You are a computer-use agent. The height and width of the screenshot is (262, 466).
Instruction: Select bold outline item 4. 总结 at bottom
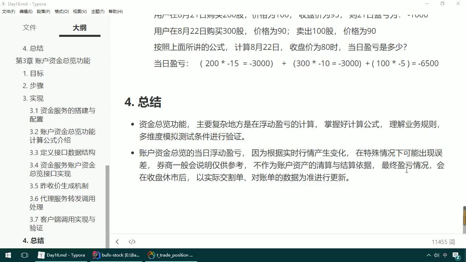click(33, 241)
